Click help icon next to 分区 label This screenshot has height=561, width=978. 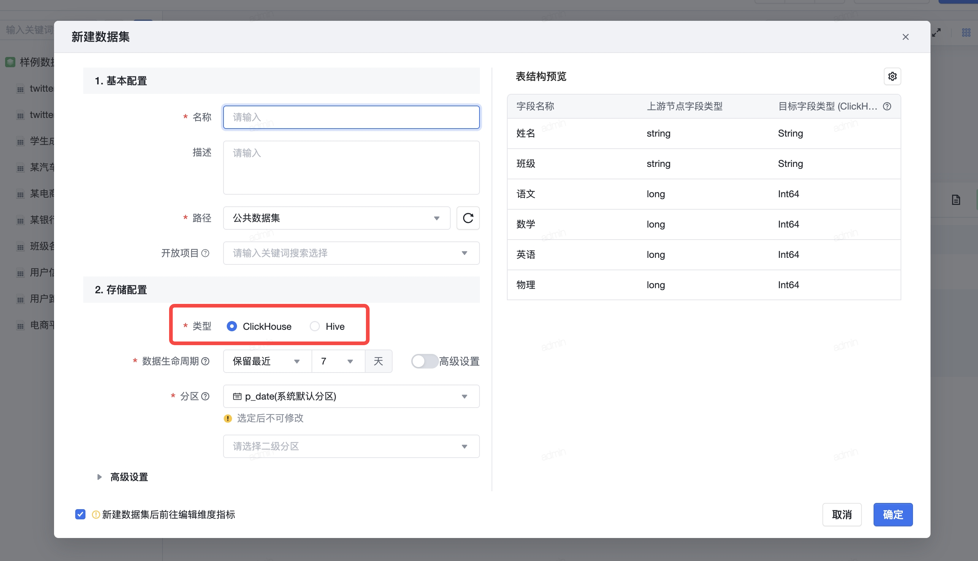tap(205, 396)
